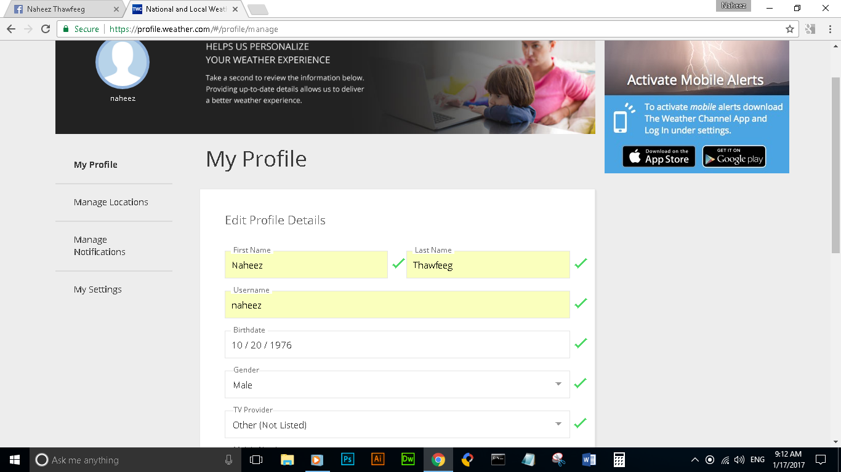This screenshot has height=472, width=841.
Task: Close the National and Local Weather tab
Action: (x=235, y=9)
